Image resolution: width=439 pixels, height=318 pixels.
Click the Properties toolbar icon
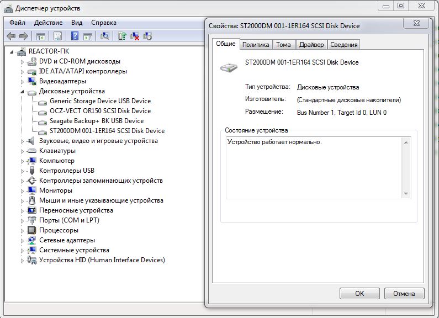(57, 36)
